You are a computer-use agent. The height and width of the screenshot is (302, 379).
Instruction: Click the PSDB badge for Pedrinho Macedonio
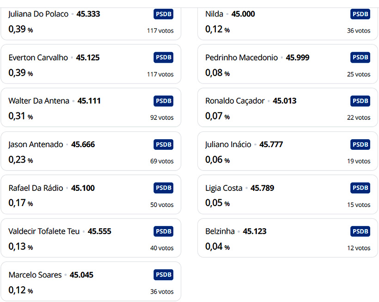click(360, 58)
